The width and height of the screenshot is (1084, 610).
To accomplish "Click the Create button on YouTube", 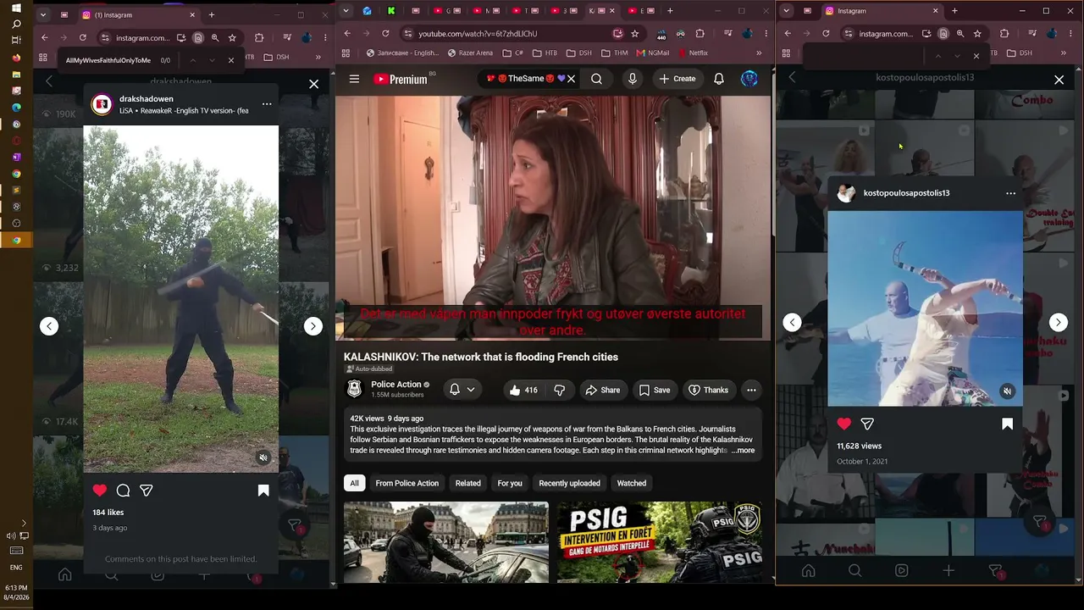I will pyautogui.click(x=677, y=79).
